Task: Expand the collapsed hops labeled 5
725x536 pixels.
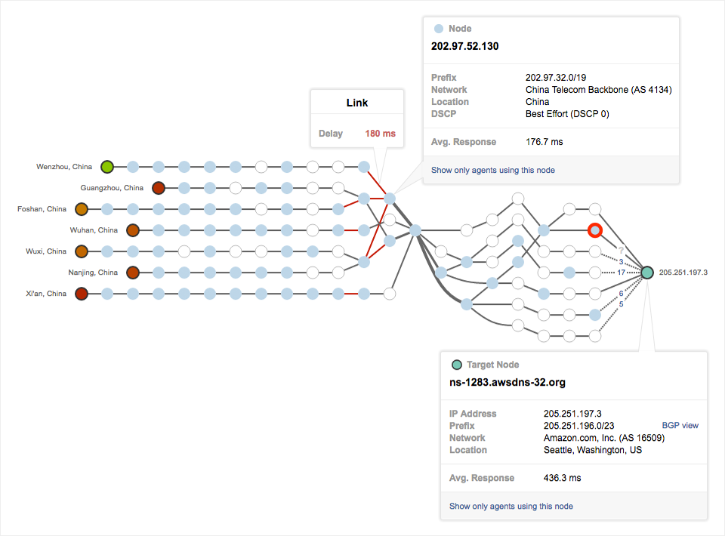Action: click(621, 304)
